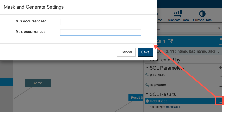This screenshot has height=113, width=228.
Task: Add a new SQL Parameter with plus icon
Action: [x=221, y=67]
